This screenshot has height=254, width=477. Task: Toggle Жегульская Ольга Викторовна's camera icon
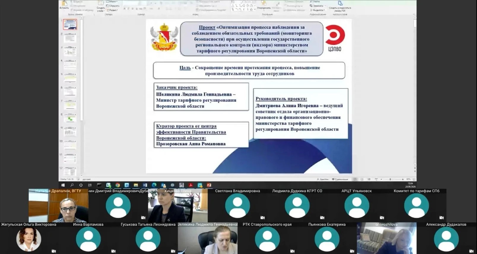pos(53,251)
